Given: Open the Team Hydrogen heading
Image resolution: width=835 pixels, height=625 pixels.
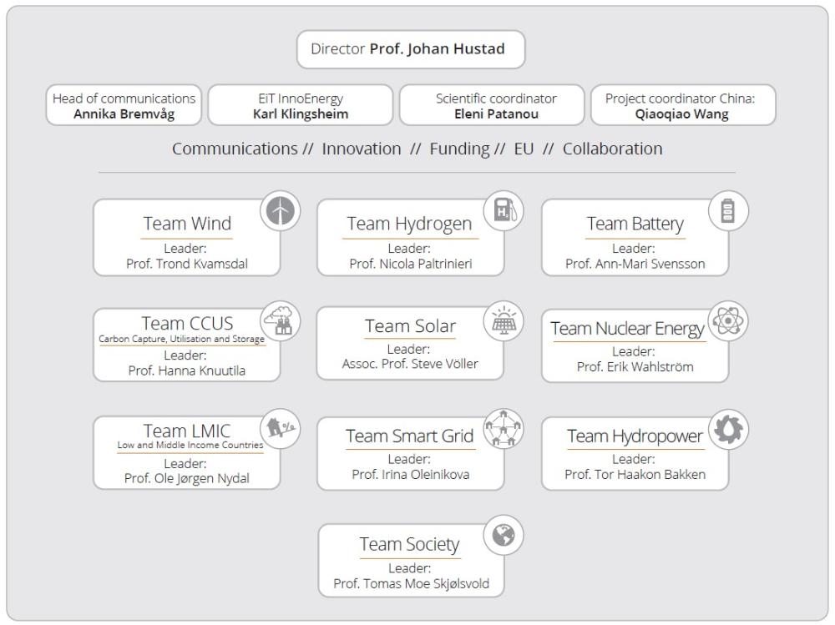Looking at the screenshot, I should point(410,224).
